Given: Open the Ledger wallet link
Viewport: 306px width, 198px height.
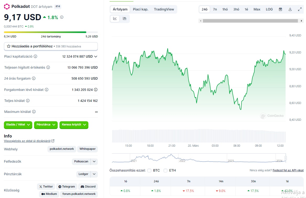Looking at the screenshot, I should point(83,174).
